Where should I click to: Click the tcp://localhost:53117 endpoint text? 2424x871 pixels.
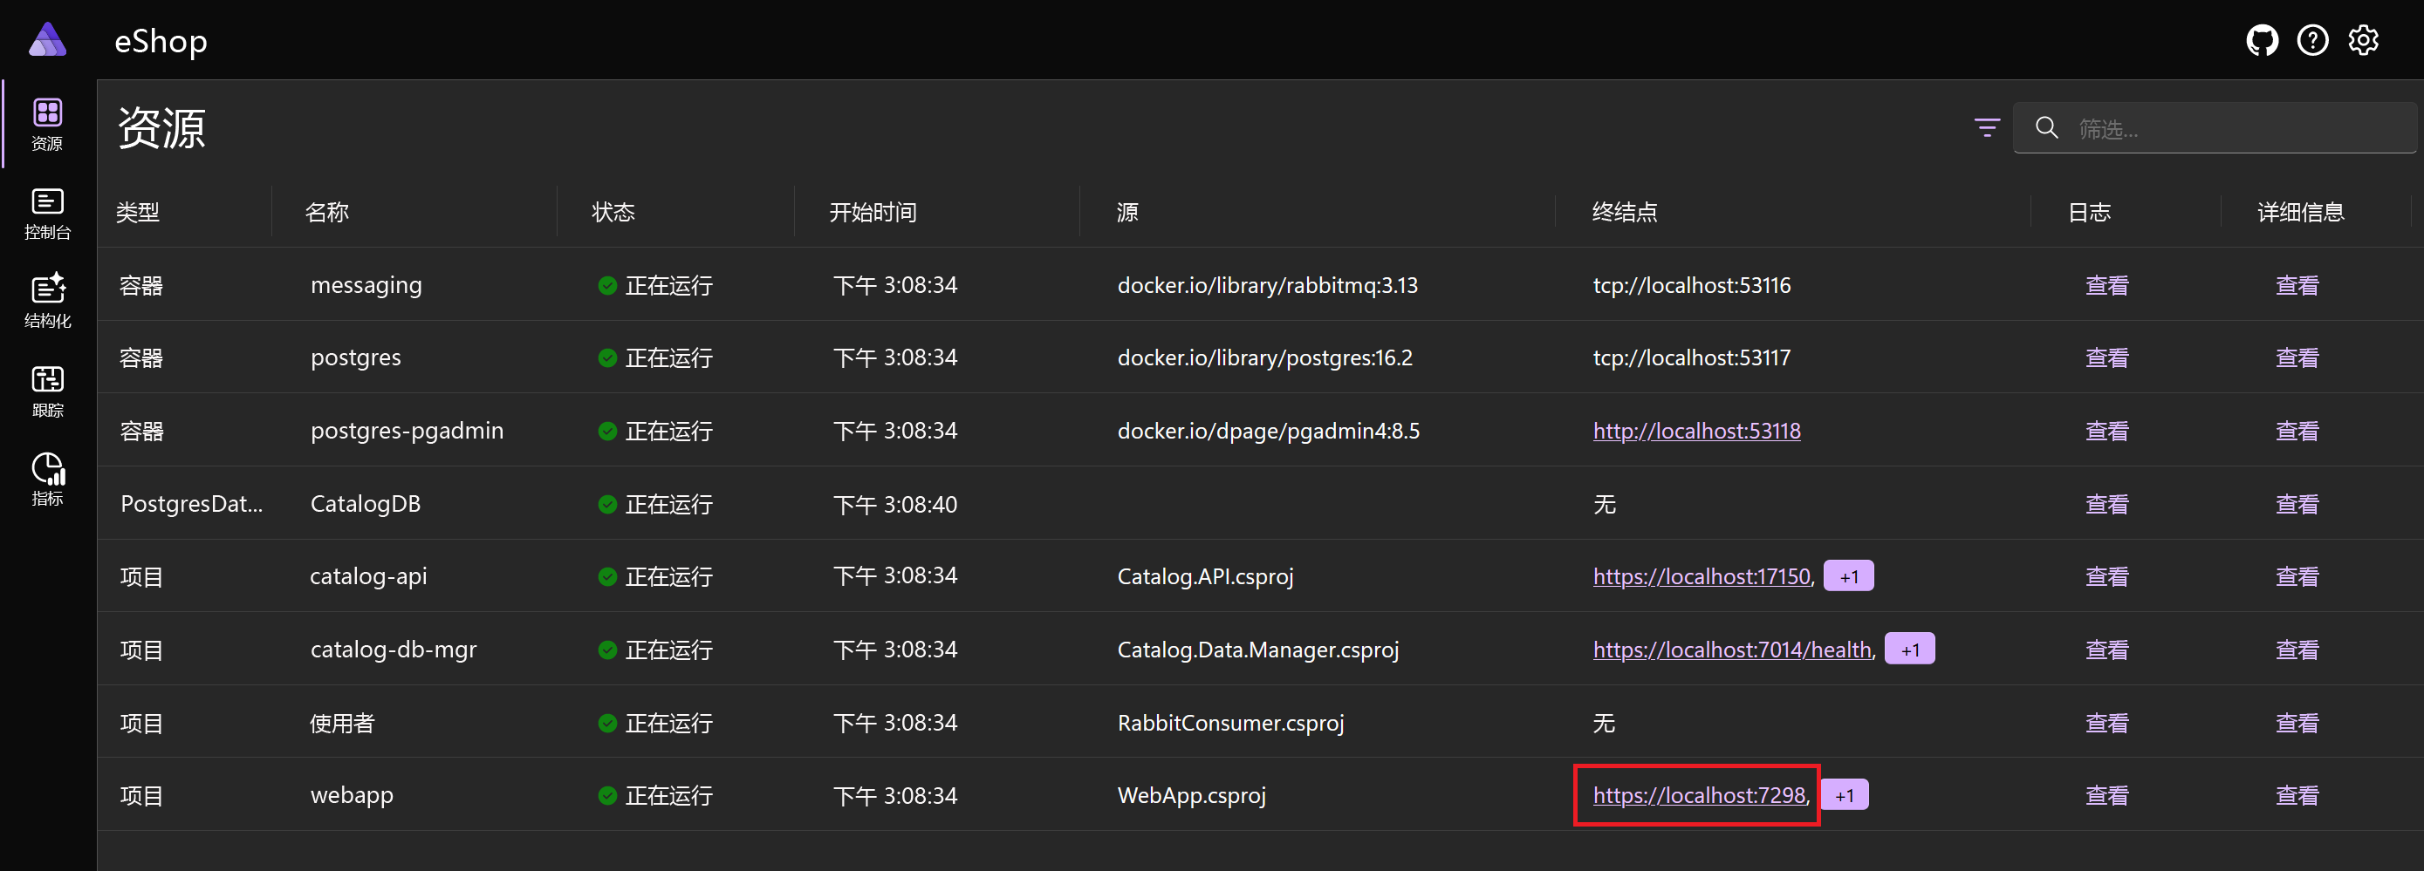1691,357
